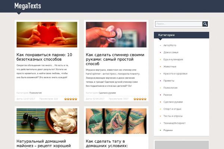The height and width of the screenshot is (149, 224).
Task: Open the shark tattoo image thumbnail
Action: pos(116,121)
